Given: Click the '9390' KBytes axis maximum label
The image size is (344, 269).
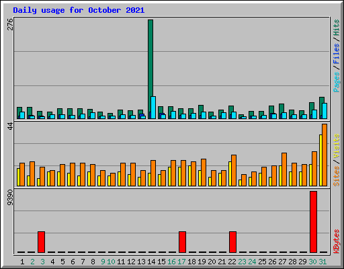Looking at the screenshot, I should tap(10, 198).
